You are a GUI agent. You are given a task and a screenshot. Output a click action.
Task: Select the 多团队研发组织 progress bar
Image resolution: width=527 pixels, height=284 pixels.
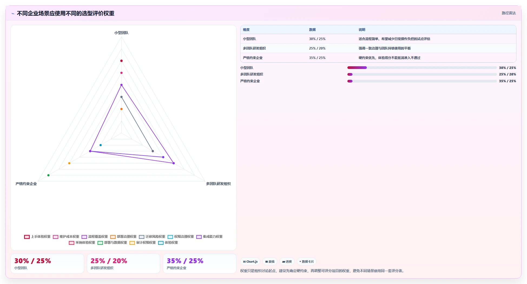(x=422, y=74)
